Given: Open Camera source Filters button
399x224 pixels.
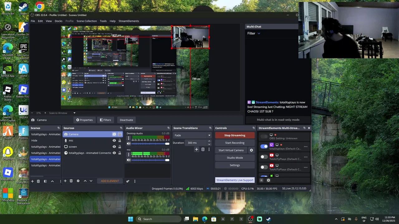Looking at the screenshot, I should (105, 120).
